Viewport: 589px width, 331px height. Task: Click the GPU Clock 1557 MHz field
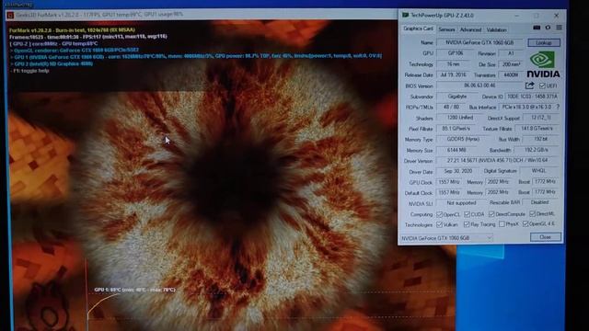(449, 182)
